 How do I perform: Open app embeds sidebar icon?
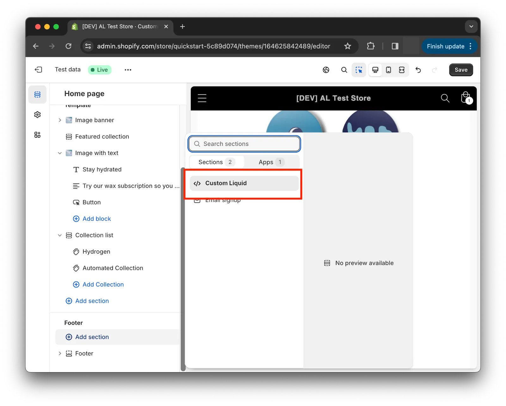37,135
